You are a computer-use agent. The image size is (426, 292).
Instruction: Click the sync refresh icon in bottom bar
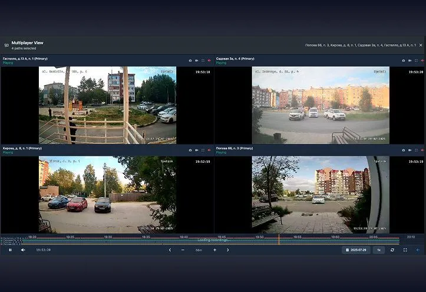(392, 250)
